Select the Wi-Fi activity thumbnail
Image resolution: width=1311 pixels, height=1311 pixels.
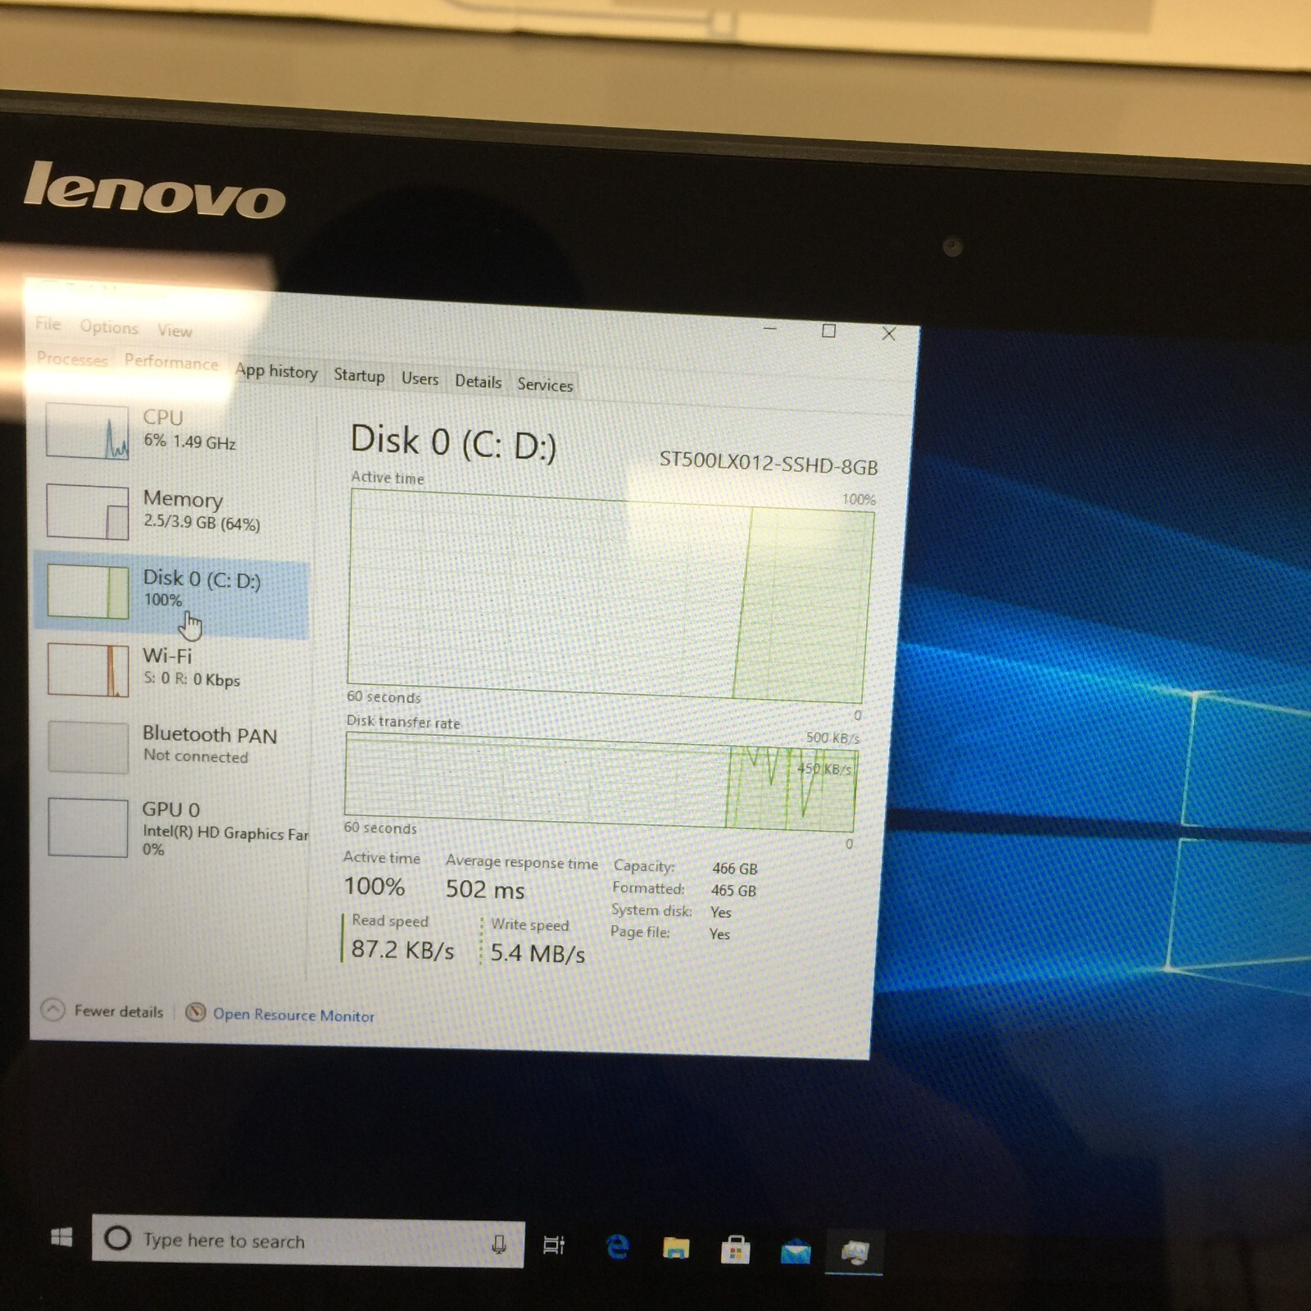click(88, 669)
